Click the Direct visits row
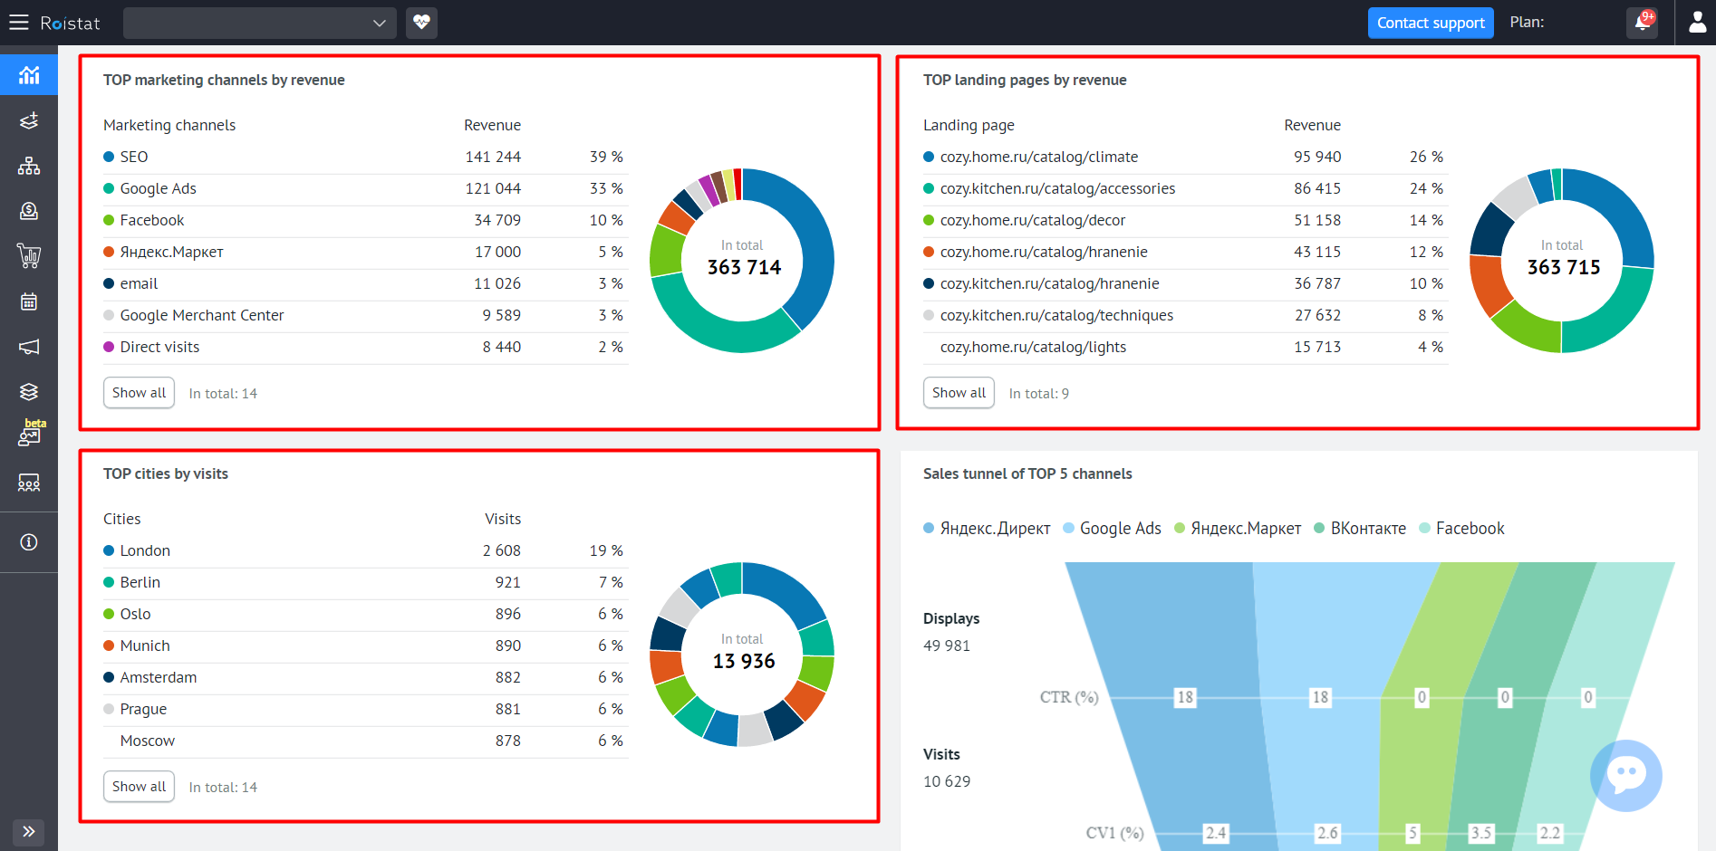Image resolution: width=1716 pixels, height=851 pixels. point(365,347)
